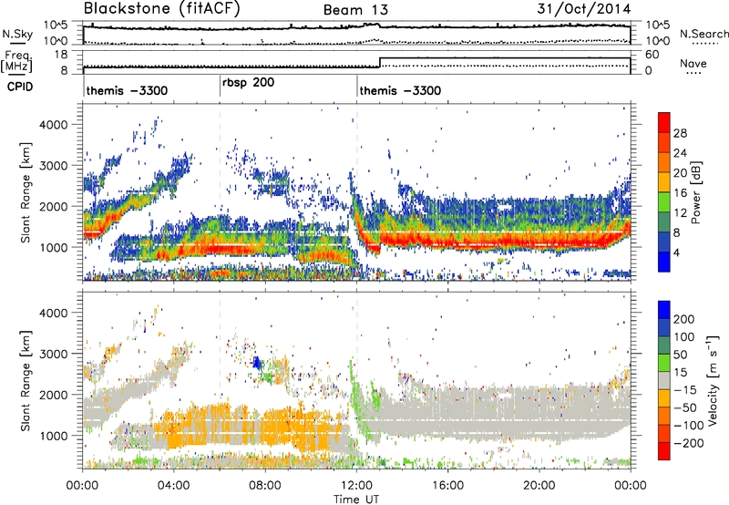The image size is (729, 505).
Task: Click the 'themis -3300' label at 00:00
Action: point(127,90)
